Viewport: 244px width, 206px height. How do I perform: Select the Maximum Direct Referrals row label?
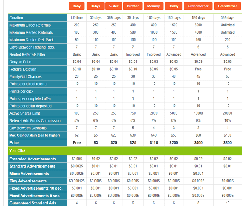(x=30, y=25)
